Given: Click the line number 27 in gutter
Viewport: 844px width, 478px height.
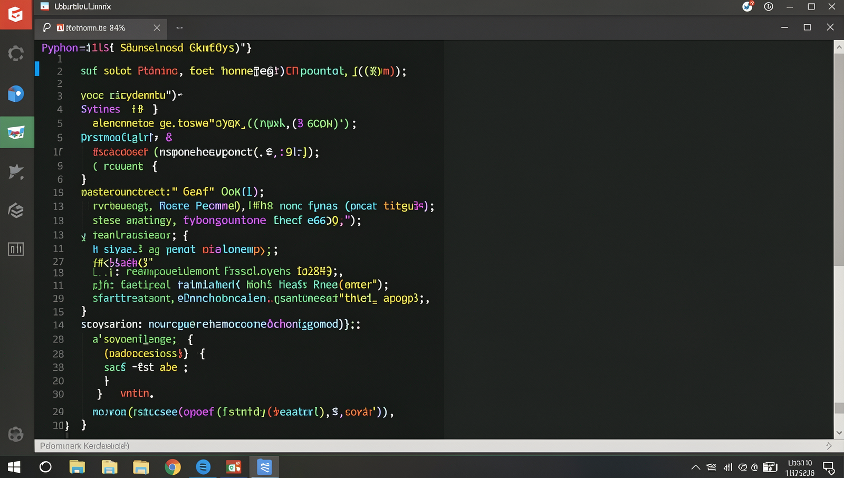Looking at the screenshot, I should point(58,262).
